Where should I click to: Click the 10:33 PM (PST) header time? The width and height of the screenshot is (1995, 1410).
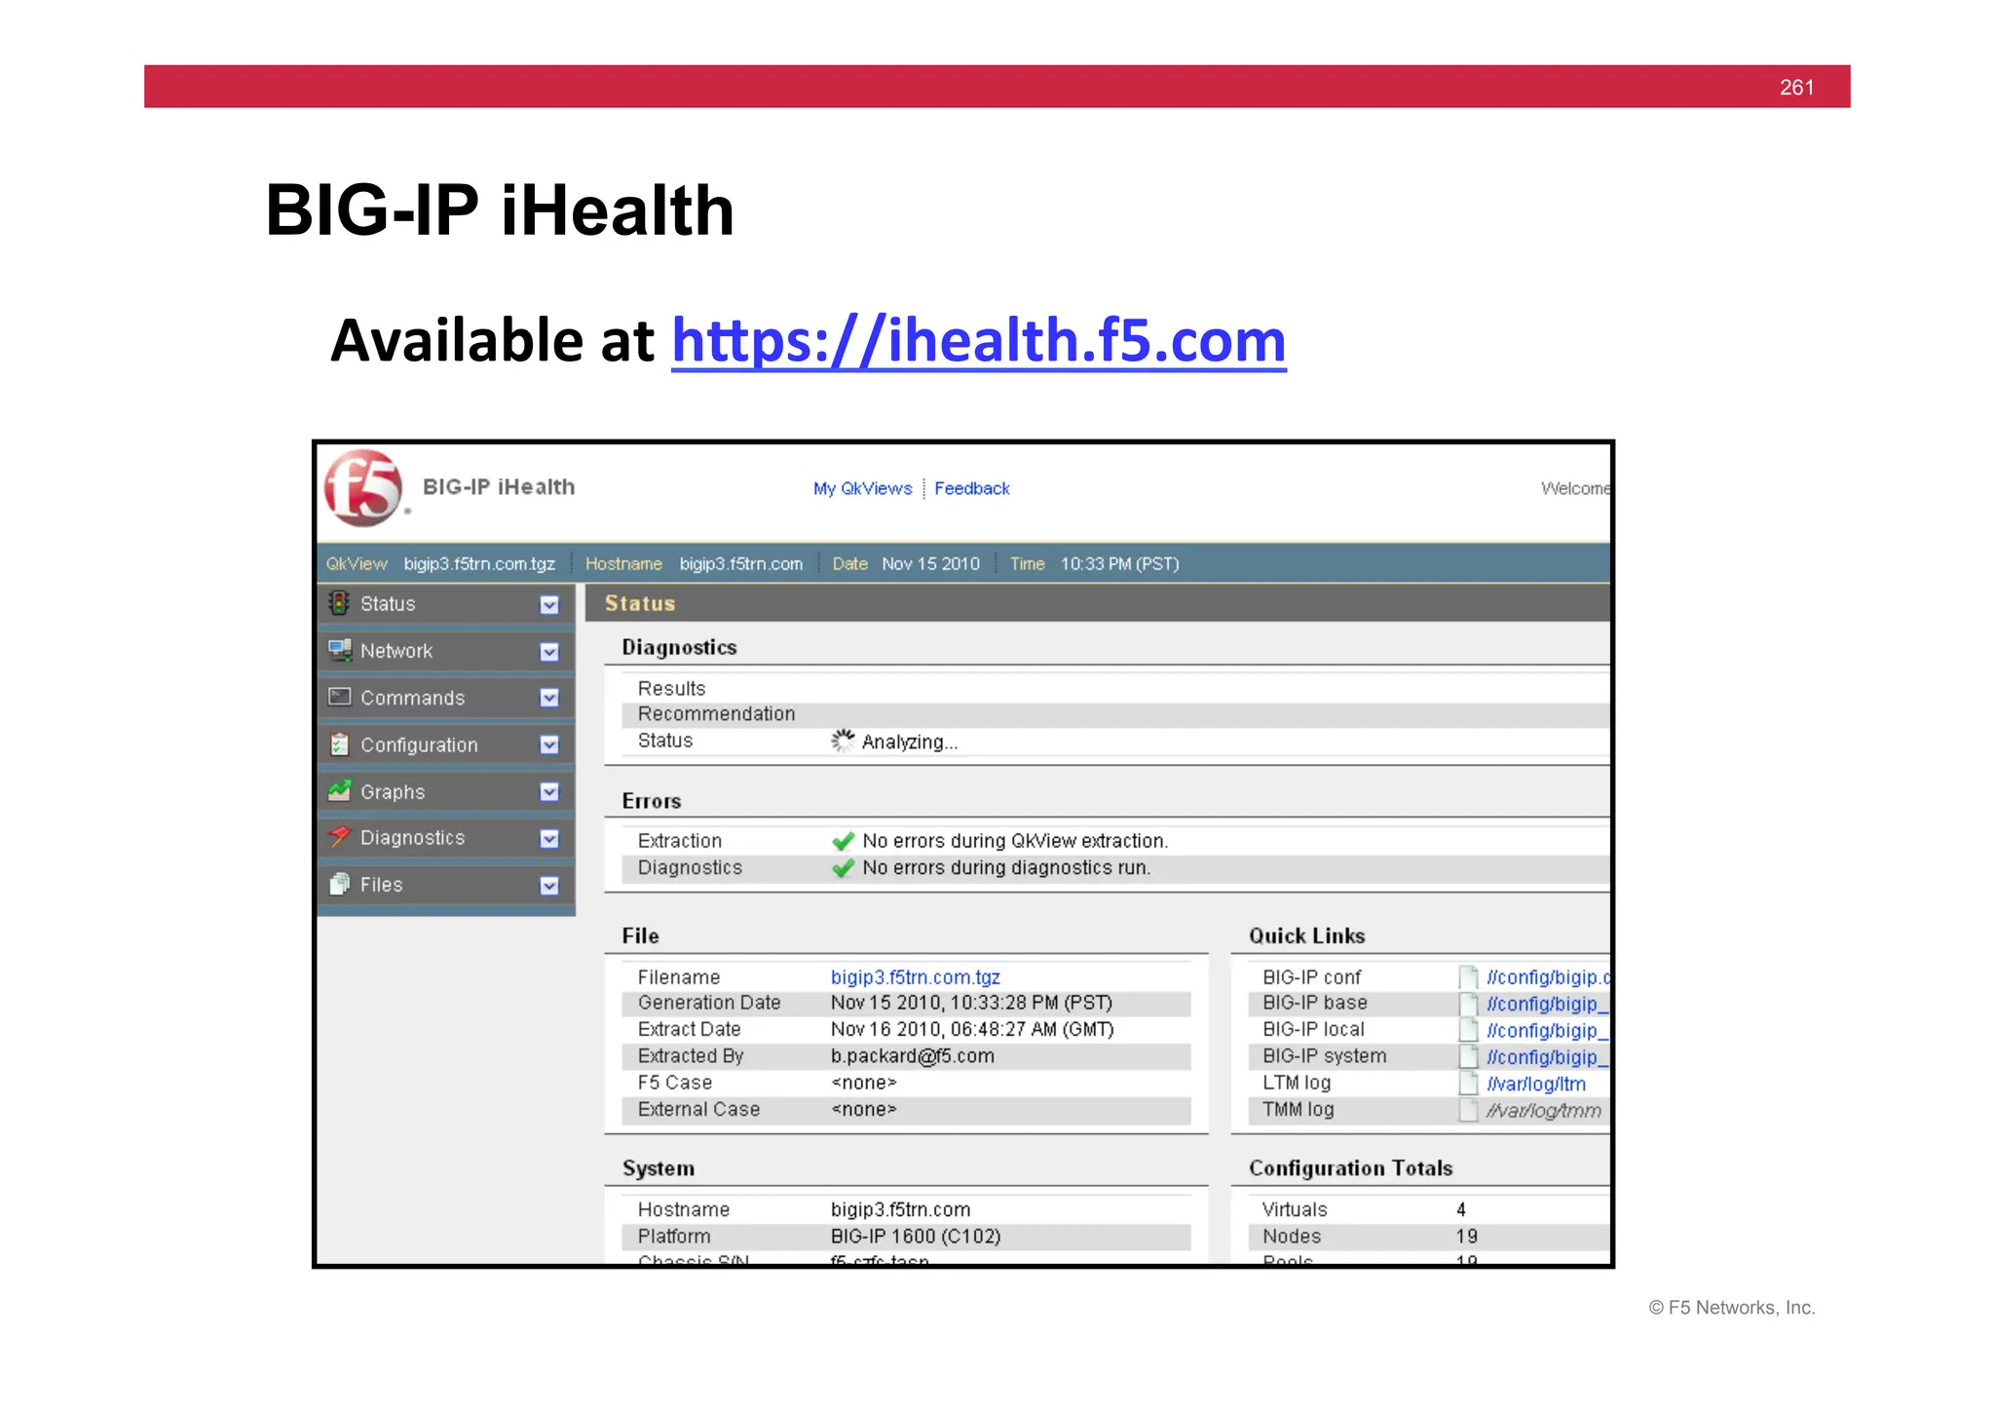pyautogui.click(x=1119, y=564)
